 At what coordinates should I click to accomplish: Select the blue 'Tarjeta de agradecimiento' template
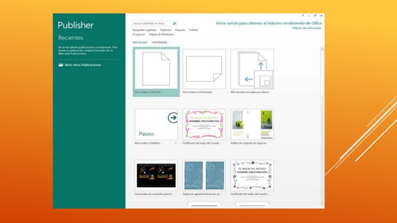point(204,175)
